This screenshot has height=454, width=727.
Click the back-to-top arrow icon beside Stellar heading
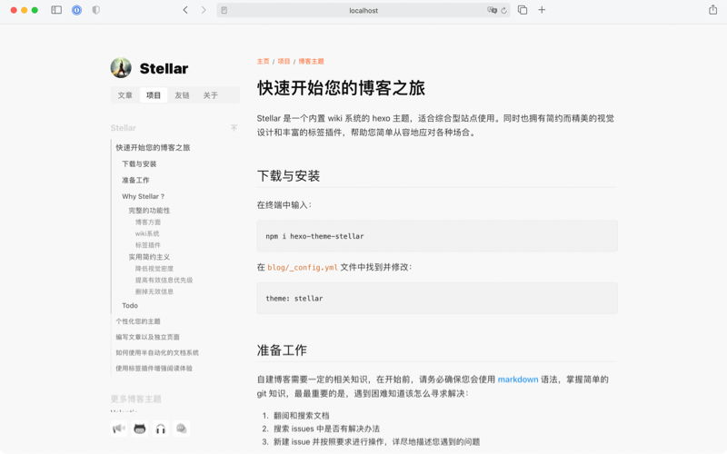(234, 128)
